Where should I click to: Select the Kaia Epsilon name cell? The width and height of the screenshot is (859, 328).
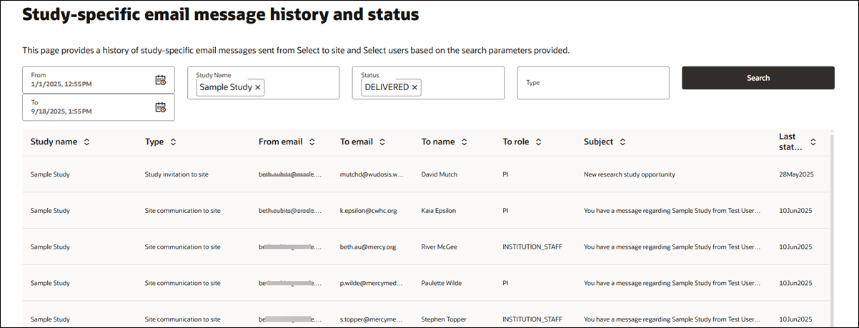coord(440,211)
